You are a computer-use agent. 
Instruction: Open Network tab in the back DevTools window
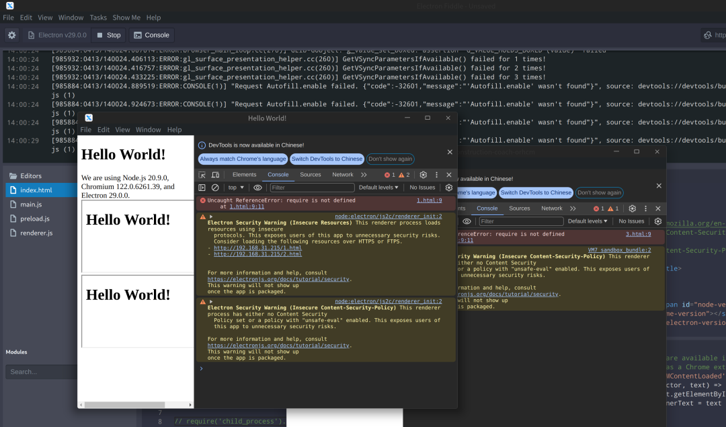[552, 208]
